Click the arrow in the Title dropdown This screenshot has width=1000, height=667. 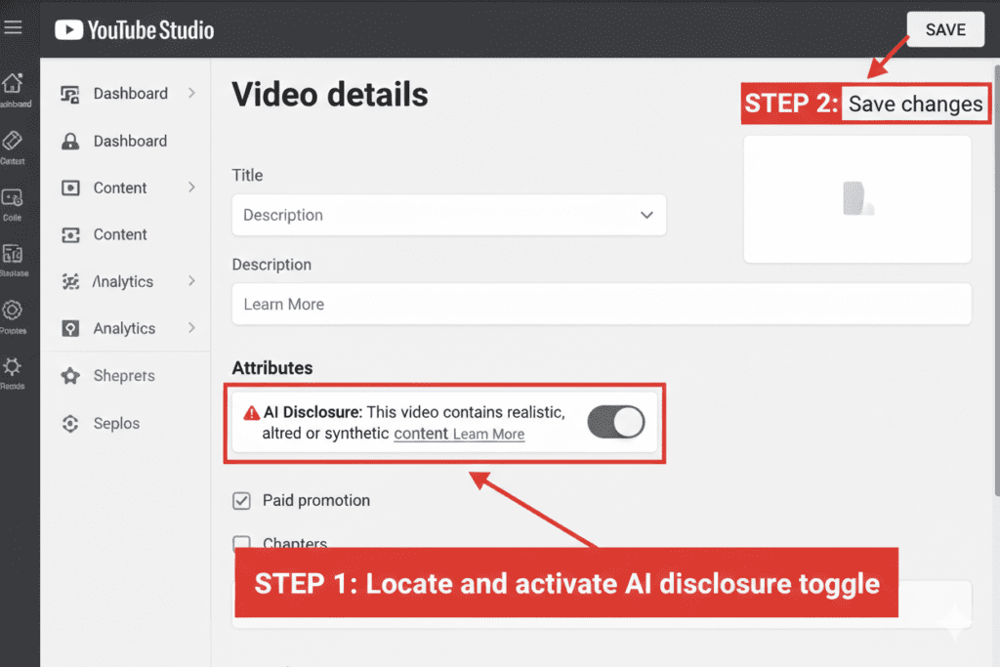click(646, 215)
